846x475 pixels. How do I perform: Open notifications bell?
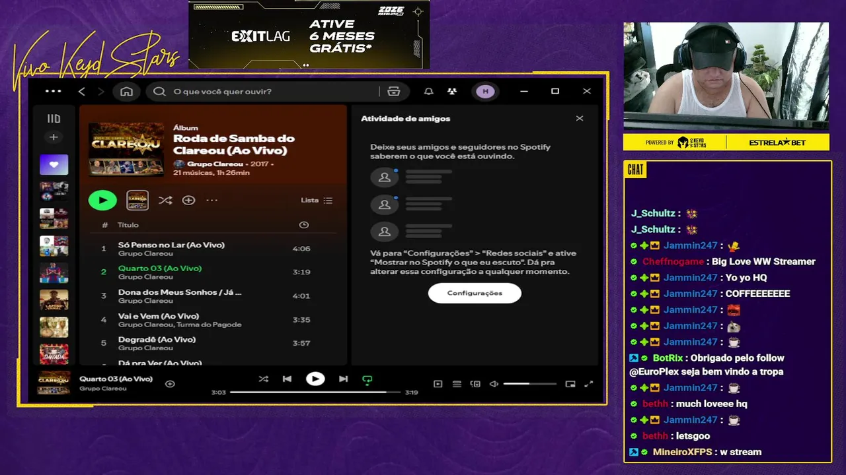pos(429,92)
